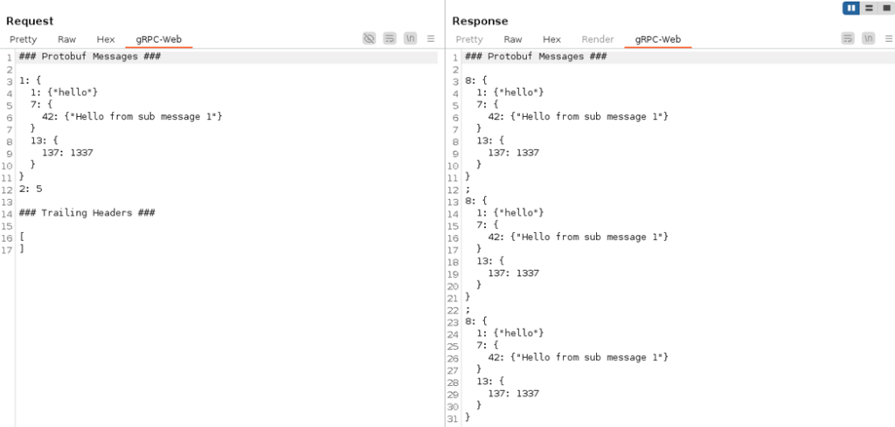This screenshot has height=427, width=895.
Task: Select the gRPC-Web tab in Response panel
Action: point(657,39)
